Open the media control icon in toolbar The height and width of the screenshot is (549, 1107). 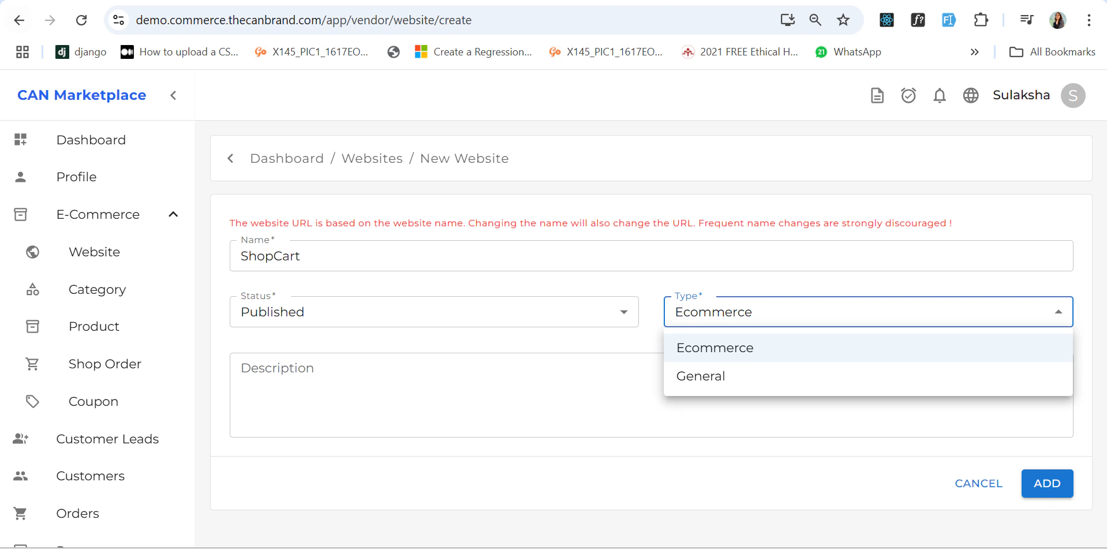(1026, 20)
